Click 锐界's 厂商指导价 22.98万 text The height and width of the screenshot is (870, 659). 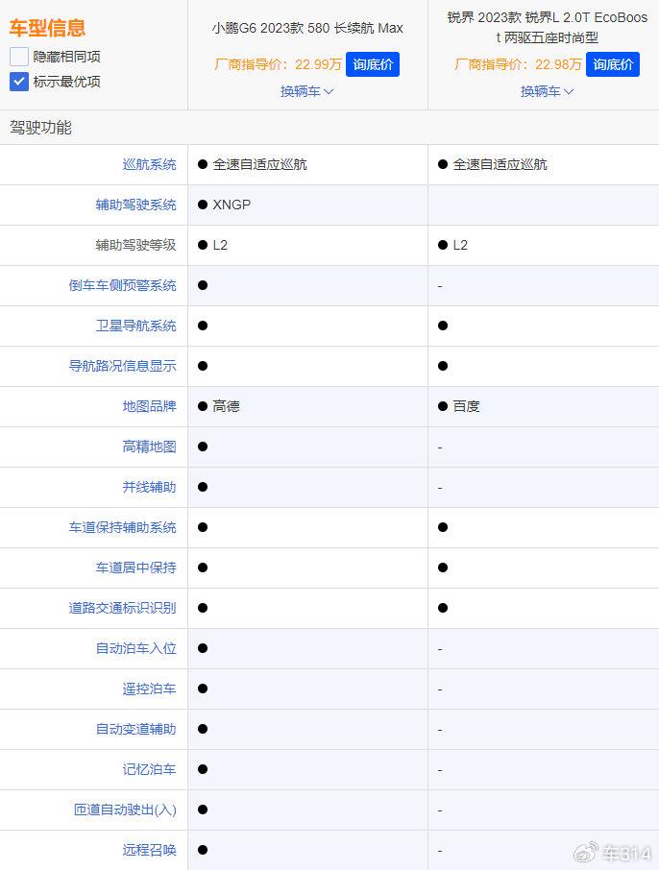518,64
